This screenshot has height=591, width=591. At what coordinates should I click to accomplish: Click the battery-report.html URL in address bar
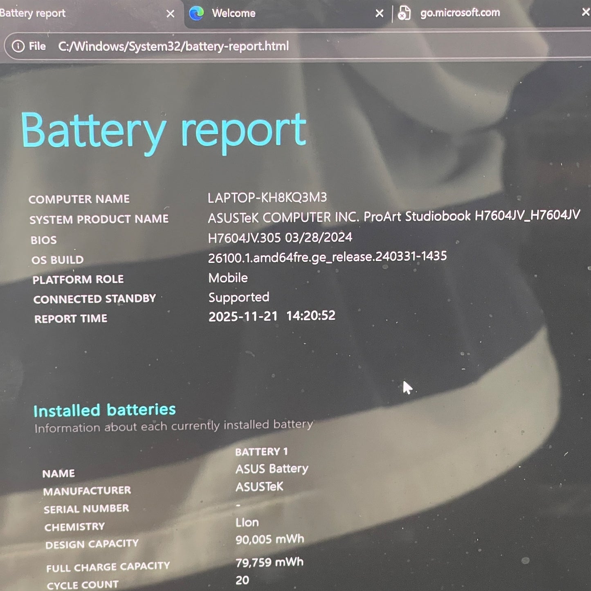click(x=173, y=46)
